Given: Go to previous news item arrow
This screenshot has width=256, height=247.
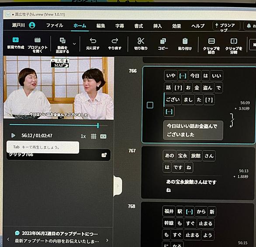Looking at the screenshot, I should (8, 239).
